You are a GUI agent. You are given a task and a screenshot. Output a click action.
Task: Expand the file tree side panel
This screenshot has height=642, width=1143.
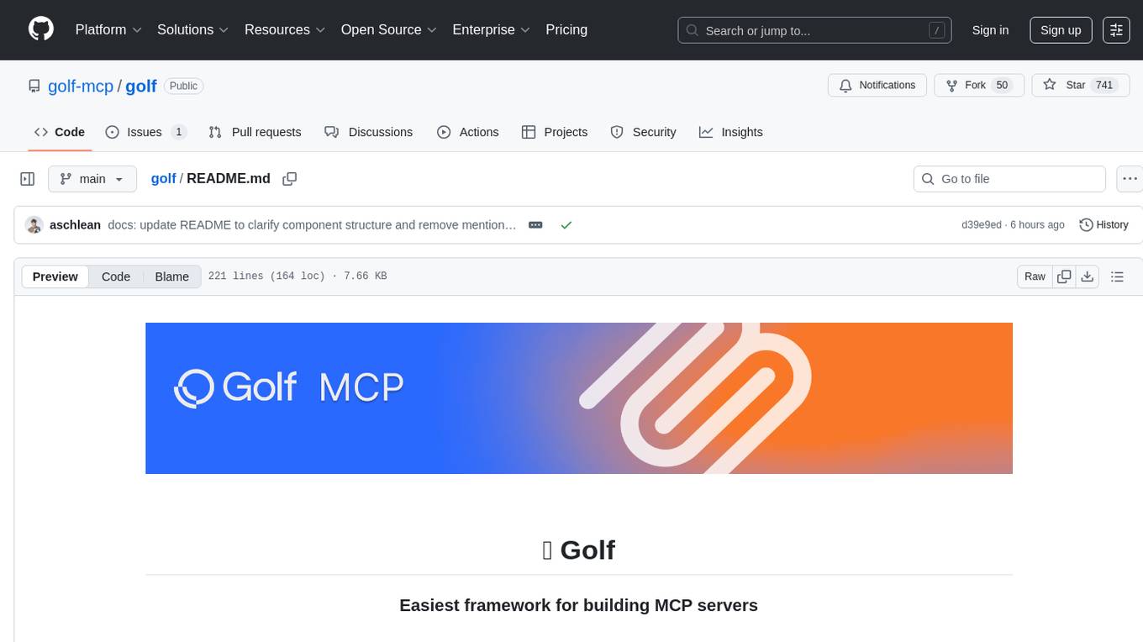(x=28, y=179)
